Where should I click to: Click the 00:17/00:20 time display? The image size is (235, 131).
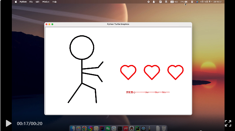click(30, 123)
